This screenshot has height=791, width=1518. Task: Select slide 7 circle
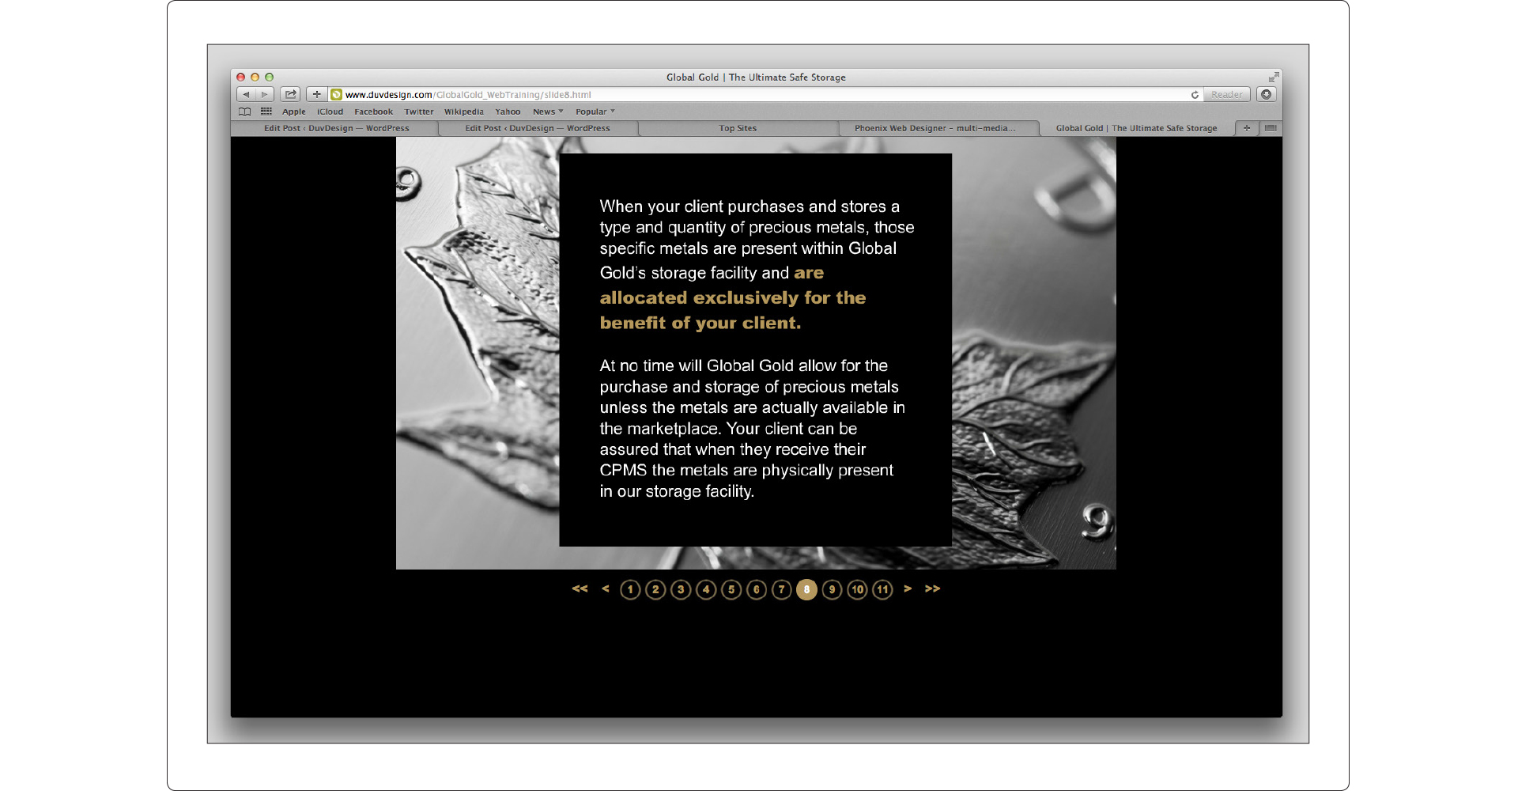pos(782,590)
